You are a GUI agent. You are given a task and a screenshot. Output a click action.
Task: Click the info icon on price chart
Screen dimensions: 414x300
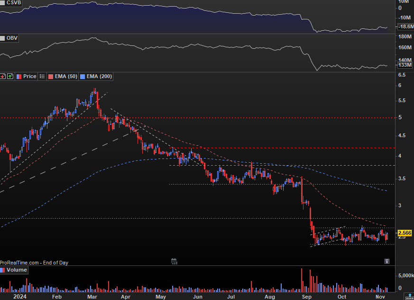[x=387, y=261]
